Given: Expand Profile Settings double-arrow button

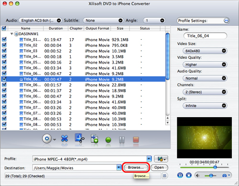Looking at the screenshot, I should (x=226, y=21).
